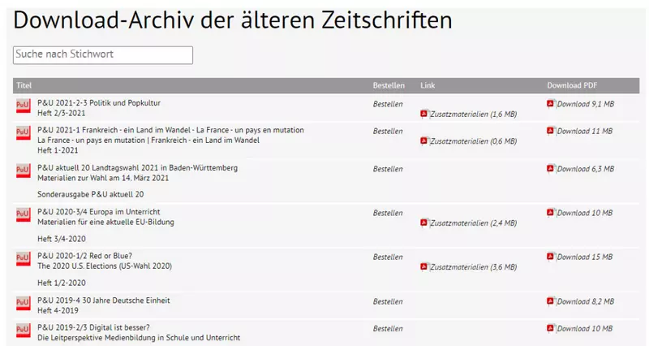Click PDF icon beside Download 8,2 MB

[550, 301]
